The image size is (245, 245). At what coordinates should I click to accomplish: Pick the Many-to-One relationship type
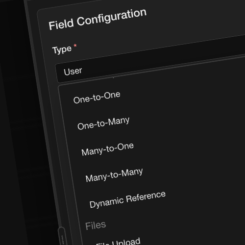[107, 149]
